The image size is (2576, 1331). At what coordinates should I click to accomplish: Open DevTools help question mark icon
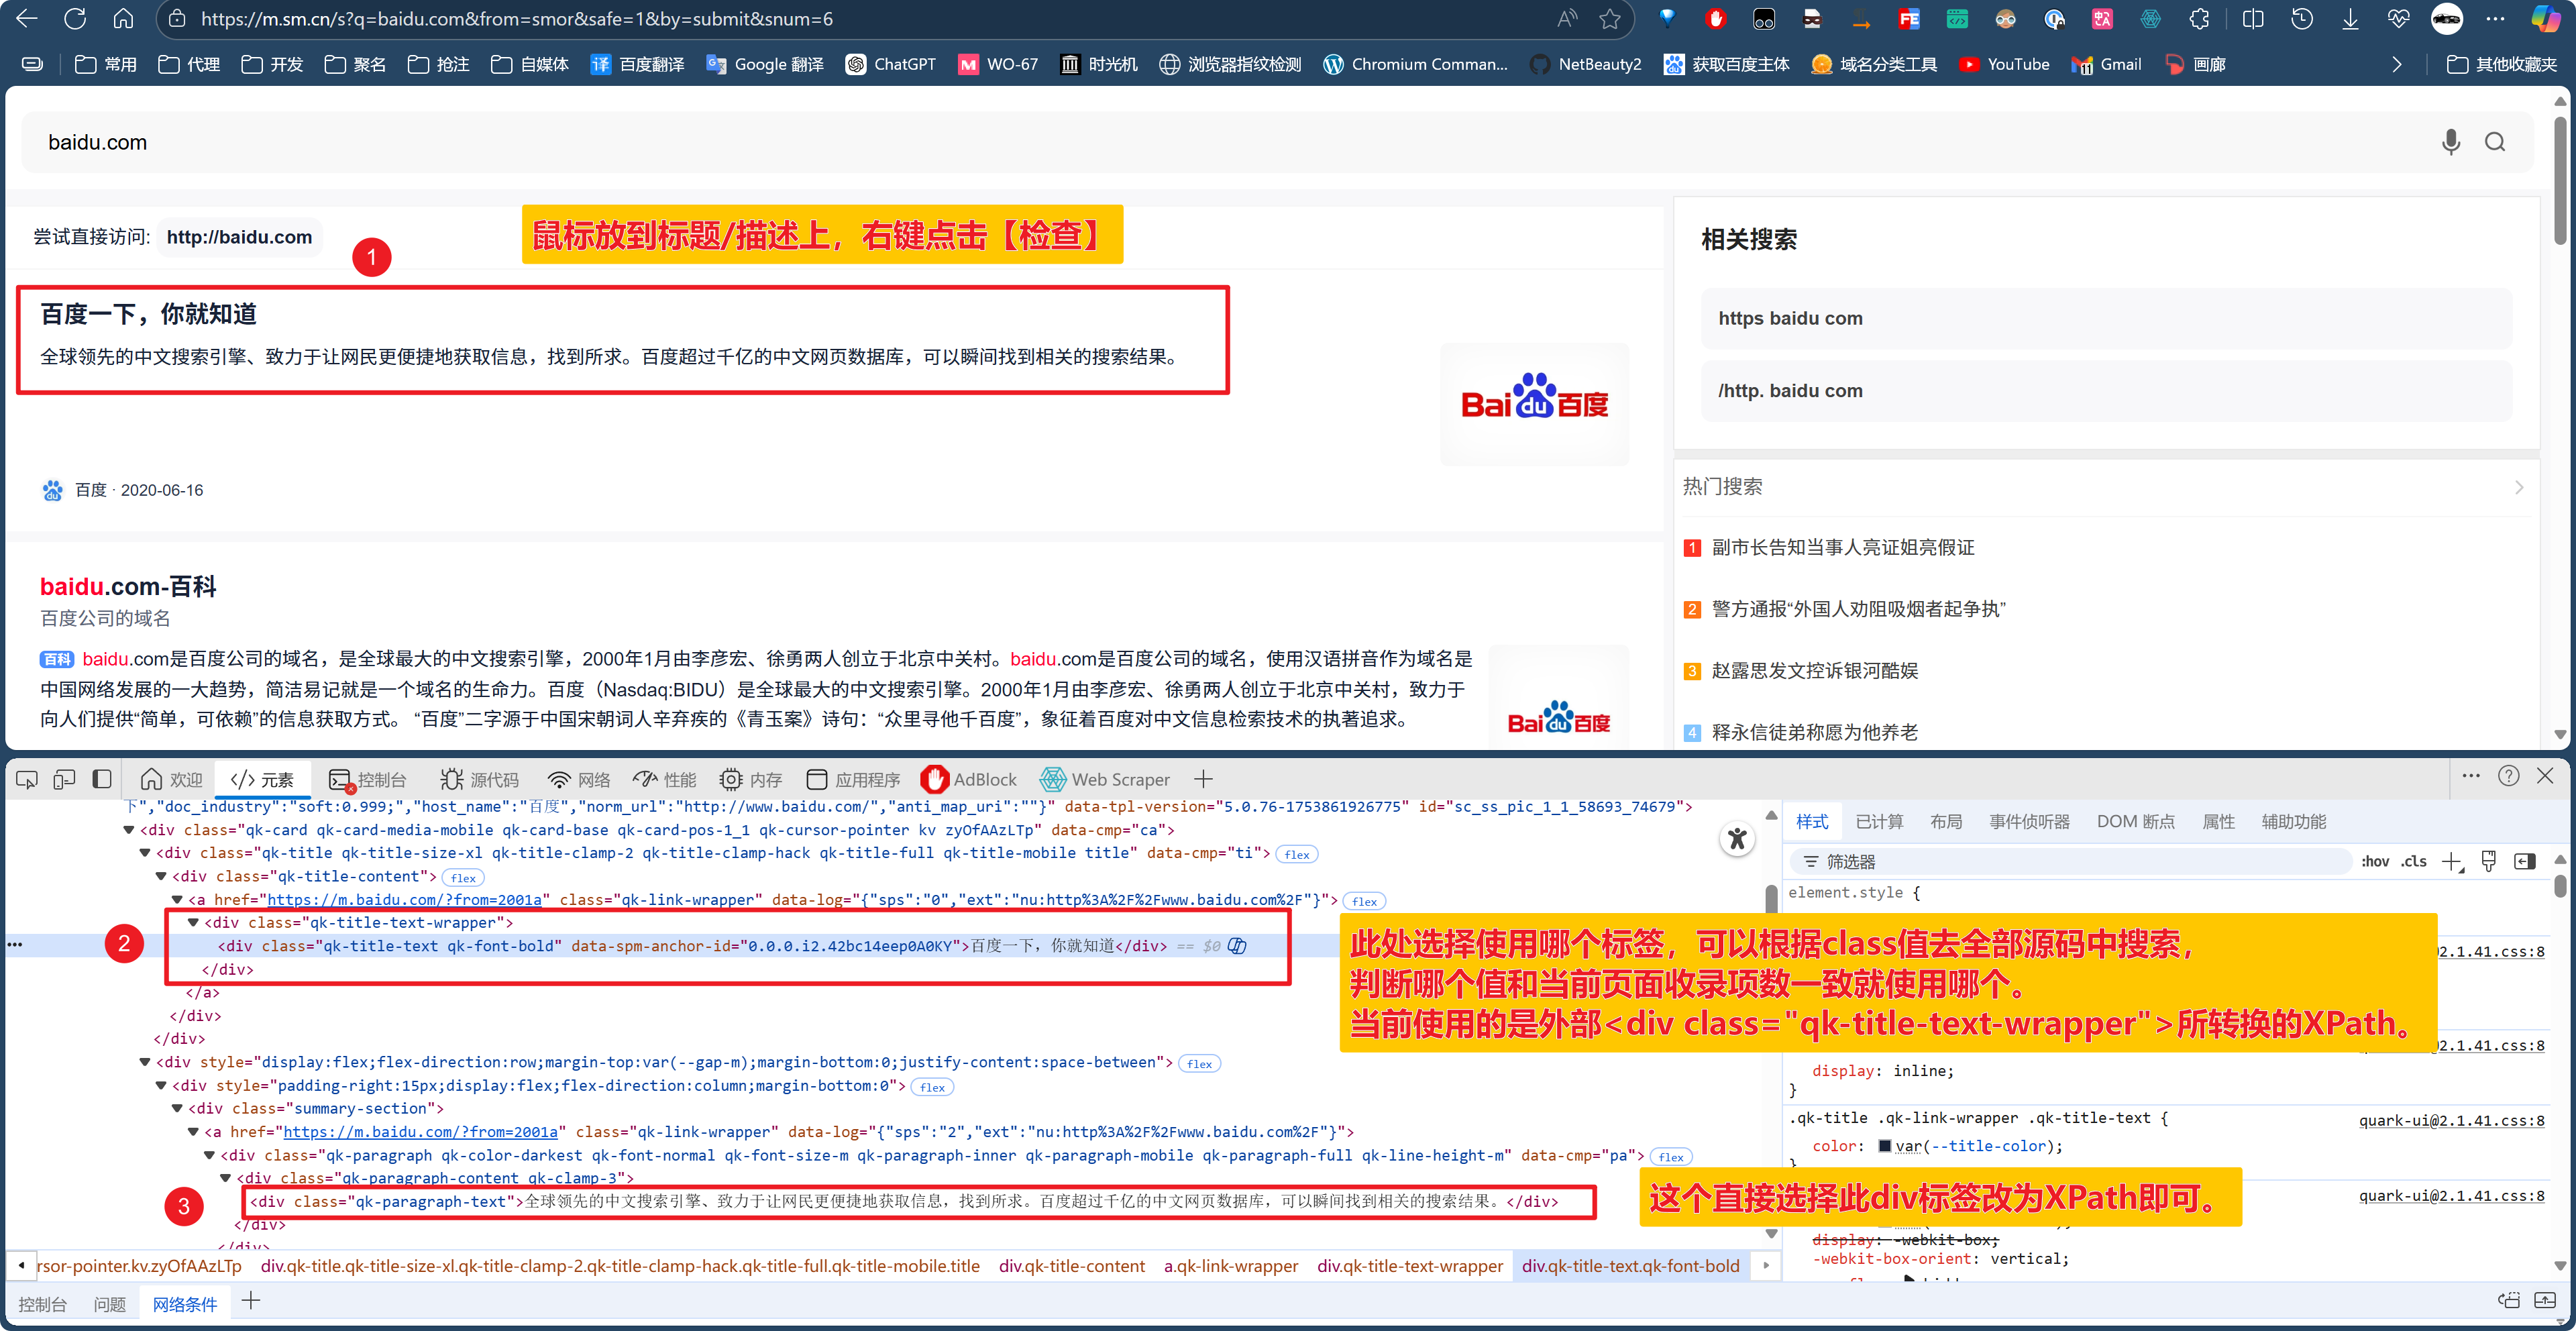(x=2509, y=776)
